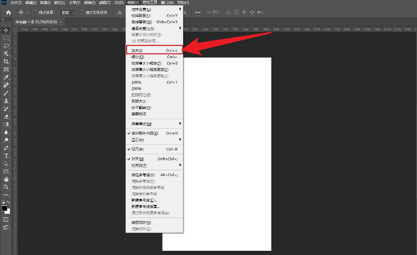Viewport: 417px width, 255px height.
Task: Click the black foreground color swatch
Action: click(5, 208)
